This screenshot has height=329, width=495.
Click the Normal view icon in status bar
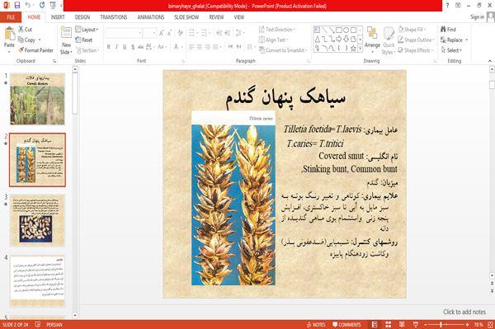(x=375, y=325)
